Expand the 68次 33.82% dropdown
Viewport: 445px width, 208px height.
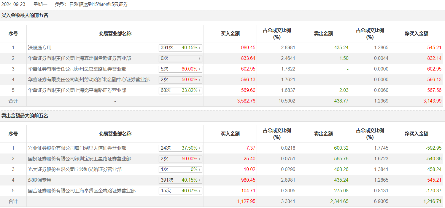(180, 90)
